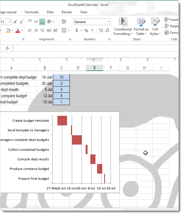Open Conditional Formatting menu
The width and height of the screenshot is (183, 215).
(123, 27)
